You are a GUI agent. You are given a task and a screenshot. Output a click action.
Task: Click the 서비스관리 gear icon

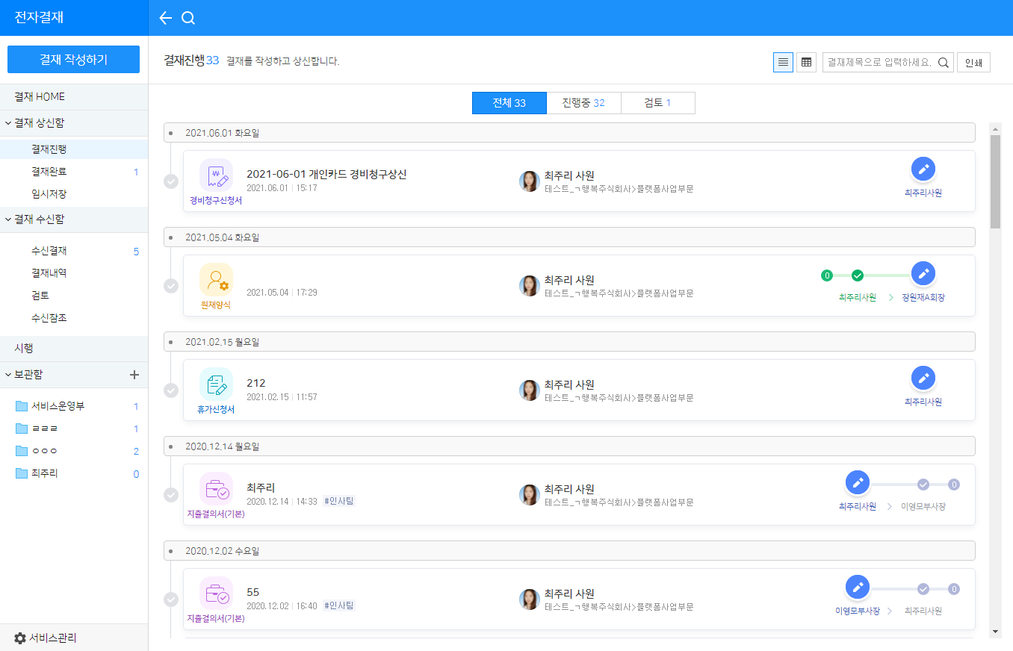pos(20,638)
